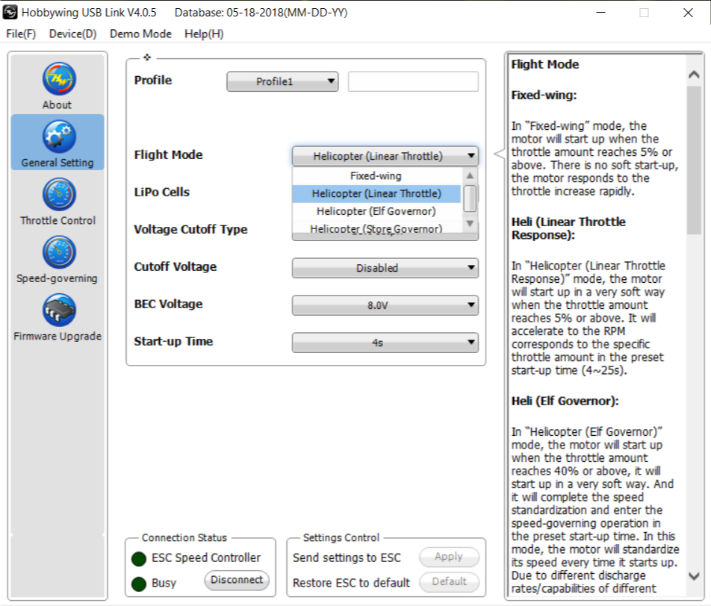Click the Cutoff Voltage label
This screenshot has width=711, height=606.
175,267
